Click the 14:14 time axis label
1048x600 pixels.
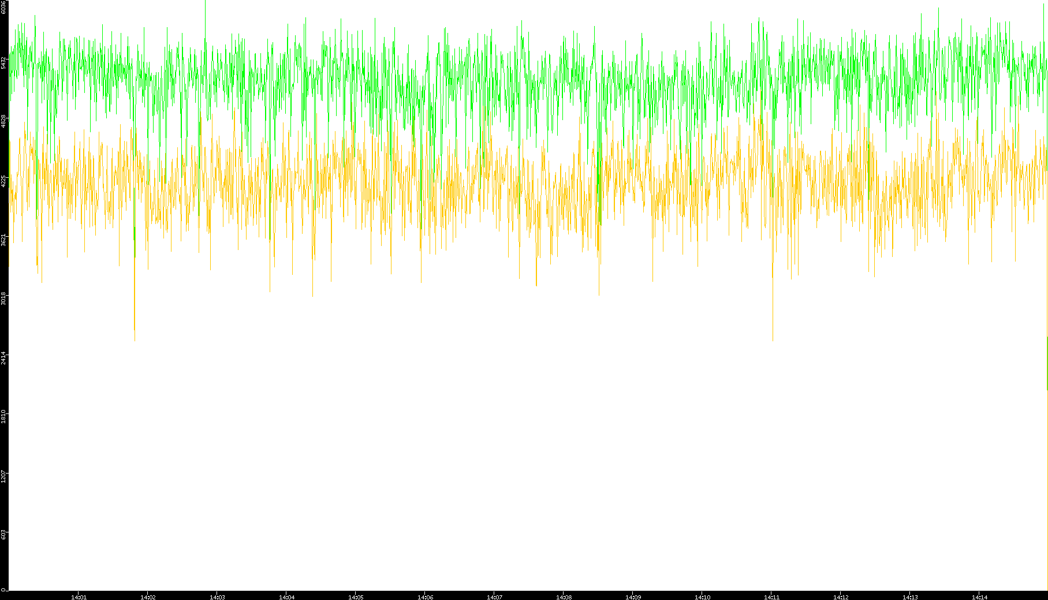coord(979,597)
